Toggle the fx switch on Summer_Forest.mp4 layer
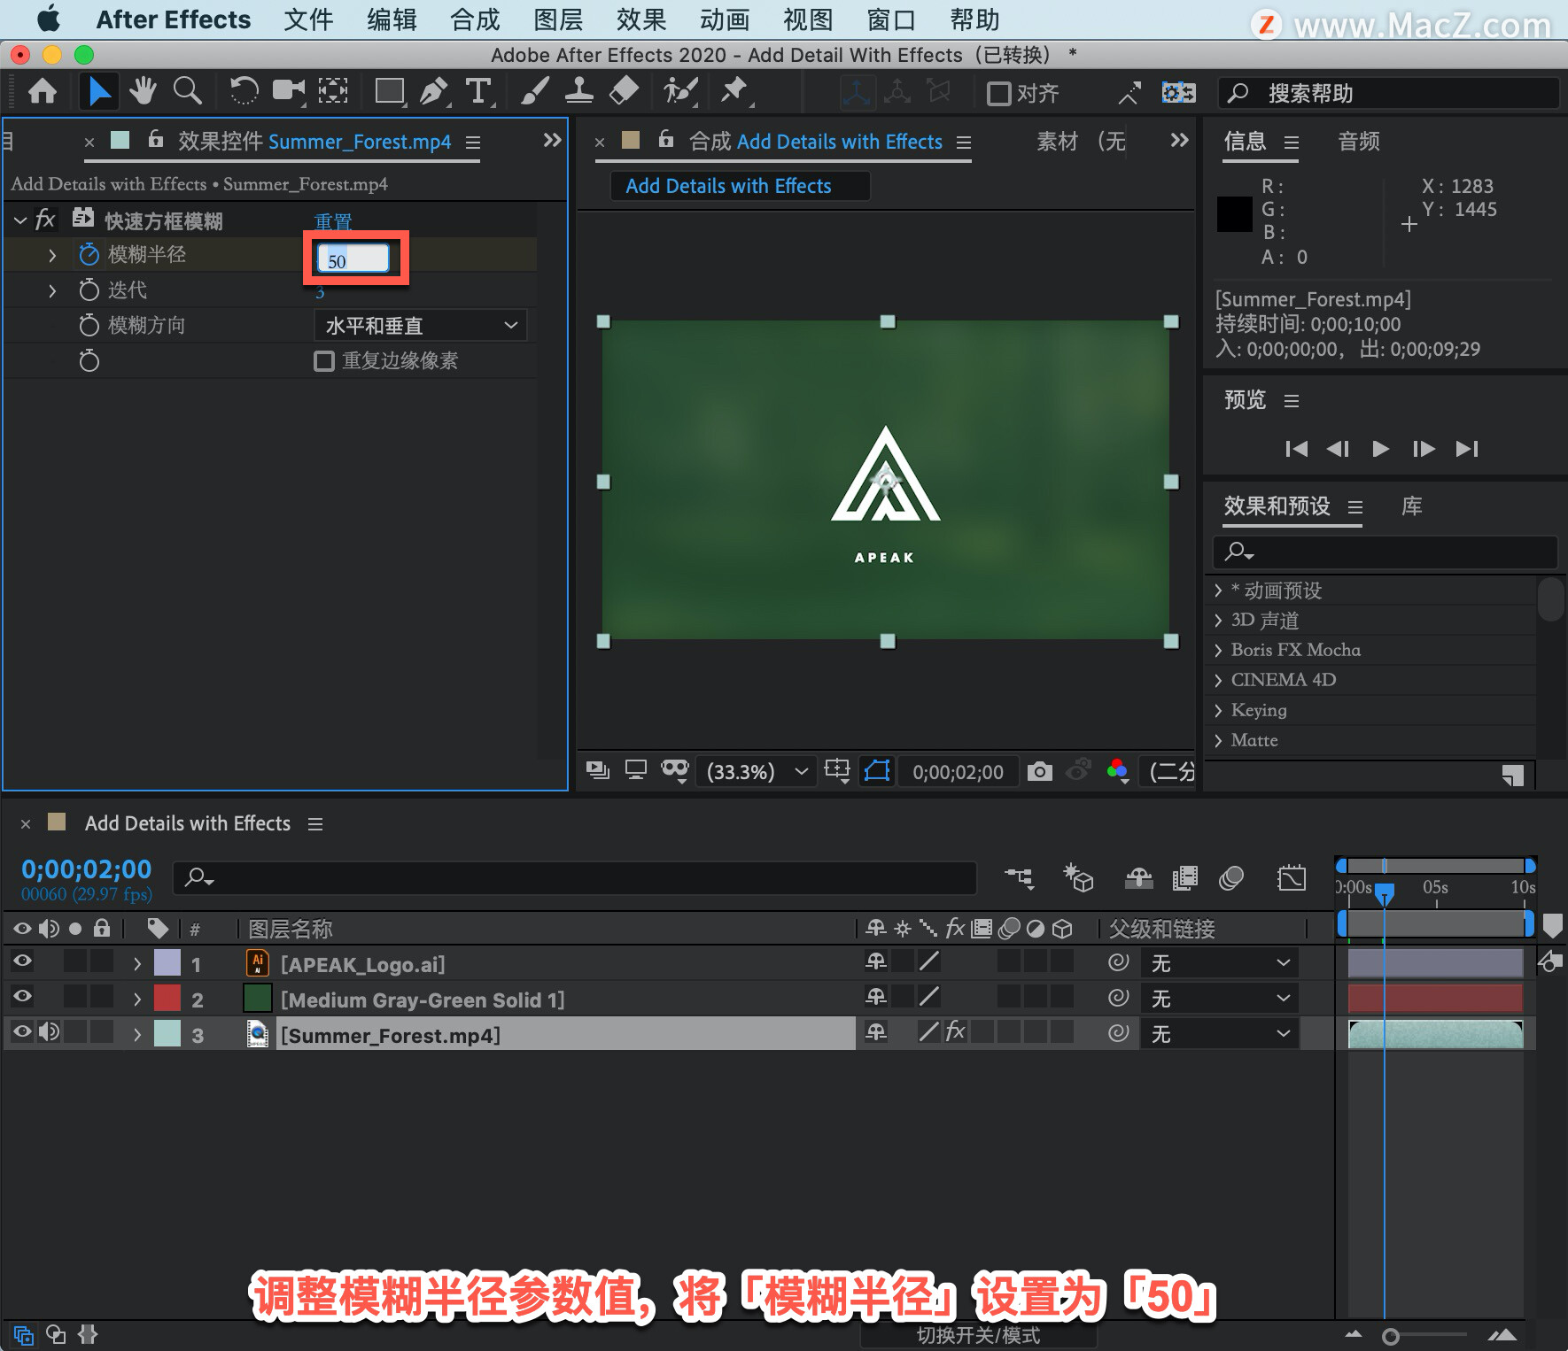The image size is (1568, 1351). (955, 1031)
